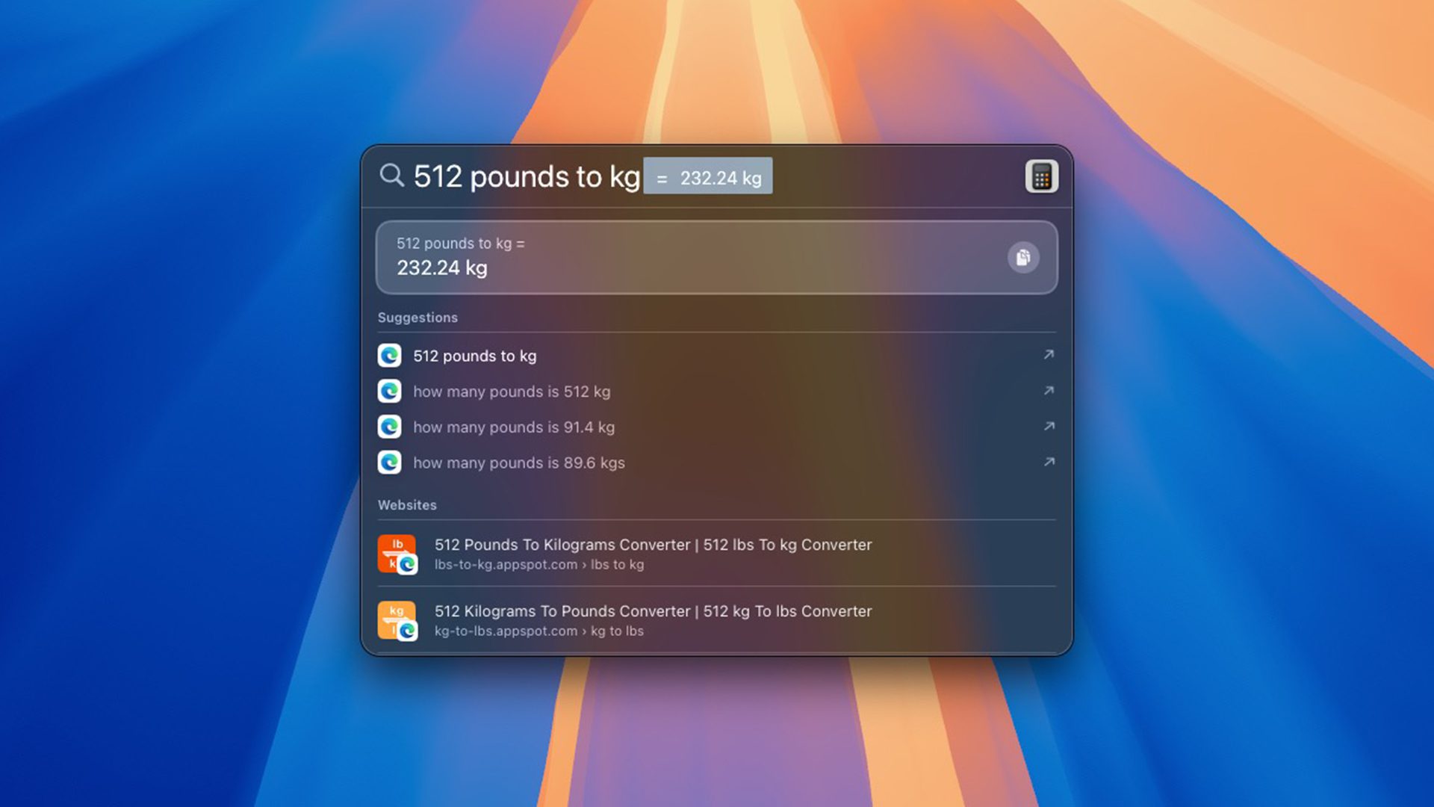Open arrow for 'how many pounds is 512 kg'
1434x807 pixels.
[1049, 391]
